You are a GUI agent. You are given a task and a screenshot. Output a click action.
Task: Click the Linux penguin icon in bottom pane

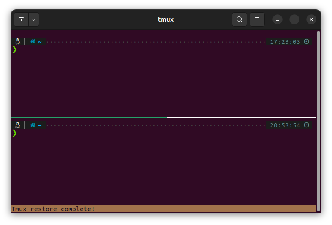(18, 125)
